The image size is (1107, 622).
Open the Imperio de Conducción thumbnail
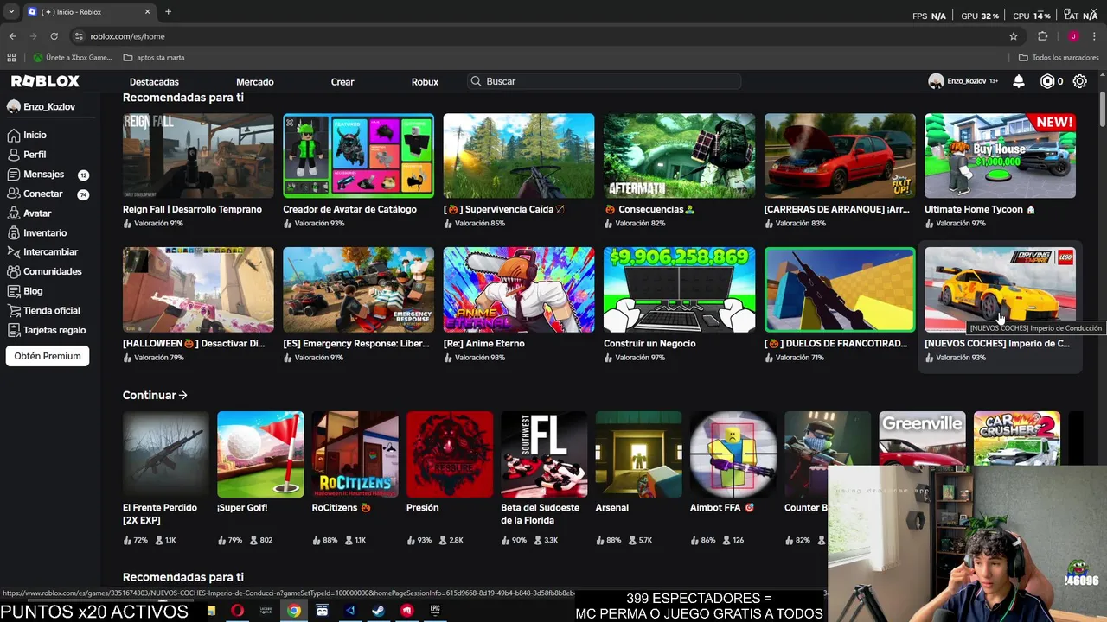click(1000, 289)
